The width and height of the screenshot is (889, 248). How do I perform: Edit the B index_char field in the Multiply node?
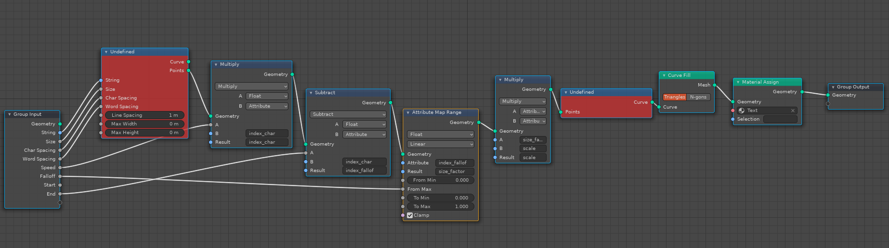[x=267, y=134]
